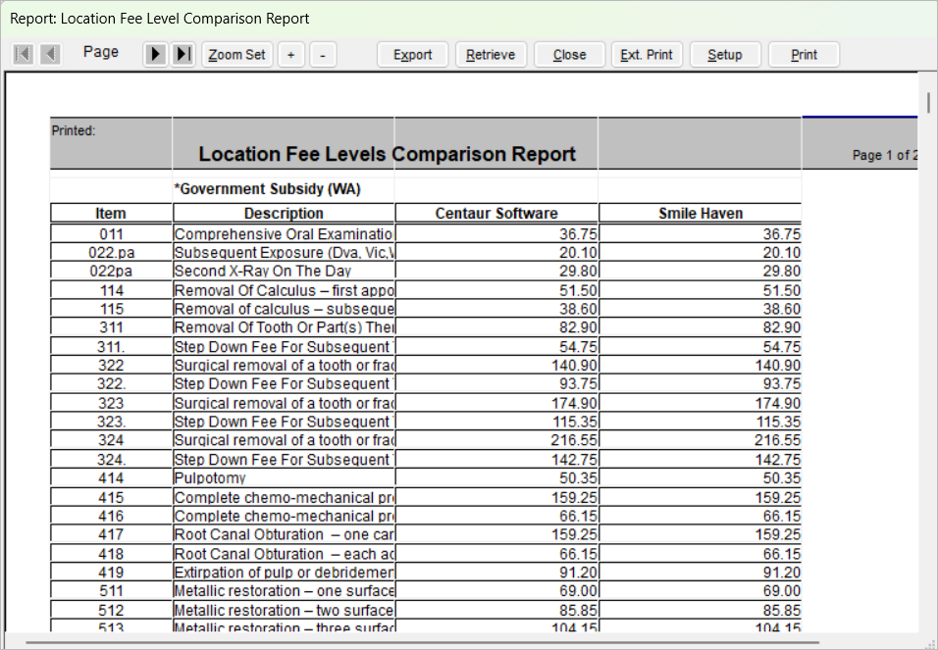Screen dimensions: 938x650
Task: Open the Setup button
Action: tap(725, 55)
